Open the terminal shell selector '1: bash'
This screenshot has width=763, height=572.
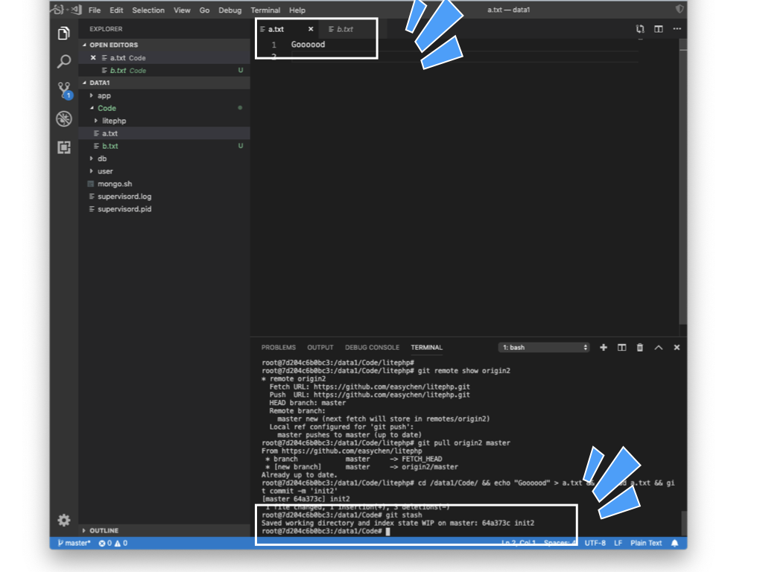(x=544, y=348)
